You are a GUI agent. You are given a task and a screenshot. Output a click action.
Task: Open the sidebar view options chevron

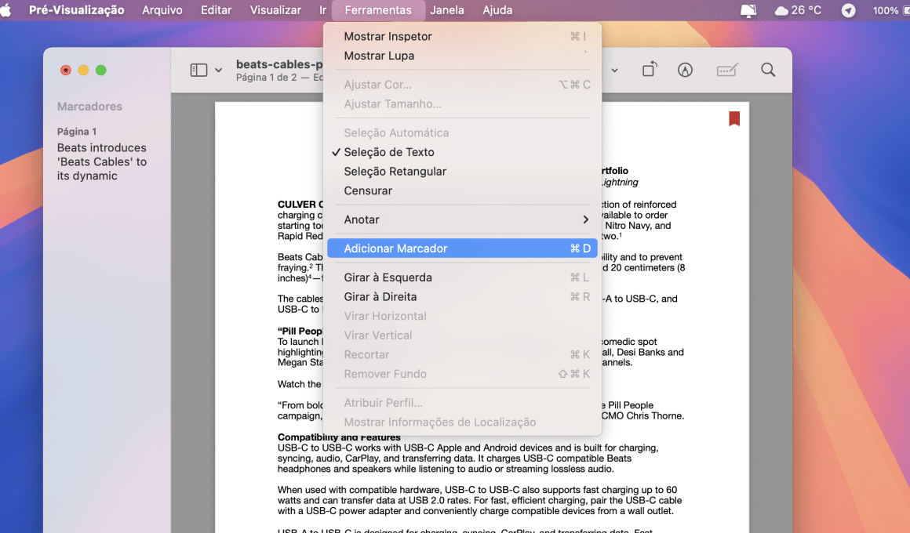pyautogui.click(x=218, y=71)
